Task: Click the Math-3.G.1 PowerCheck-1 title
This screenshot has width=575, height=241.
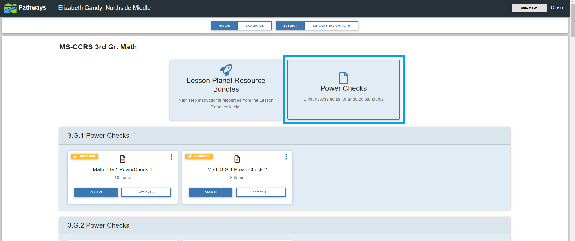Action: pos(123,169)
